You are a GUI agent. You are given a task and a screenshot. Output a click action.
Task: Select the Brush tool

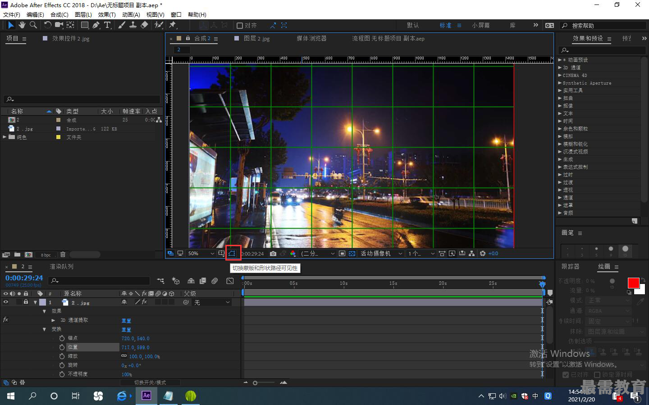122,25
